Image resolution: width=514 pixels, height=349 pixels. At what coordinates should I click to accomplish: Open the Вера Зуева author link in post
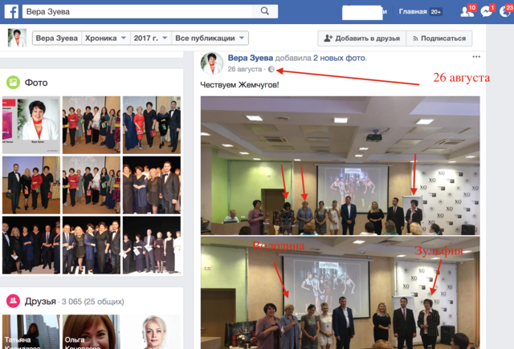[250, 58]
